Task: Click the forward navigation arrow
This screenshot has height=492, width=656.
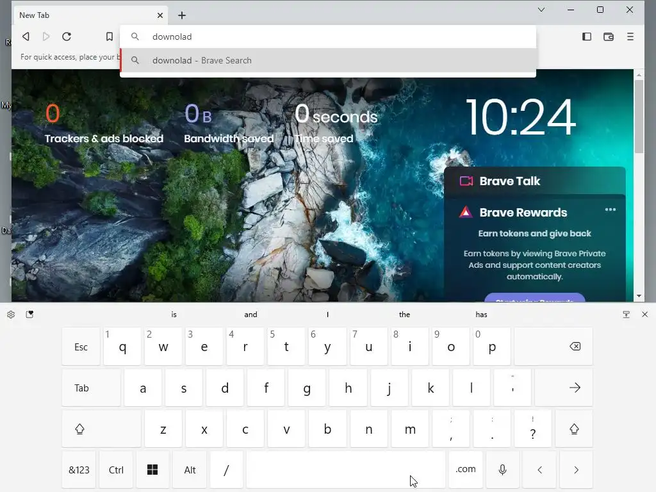Action: click(46, 37)
